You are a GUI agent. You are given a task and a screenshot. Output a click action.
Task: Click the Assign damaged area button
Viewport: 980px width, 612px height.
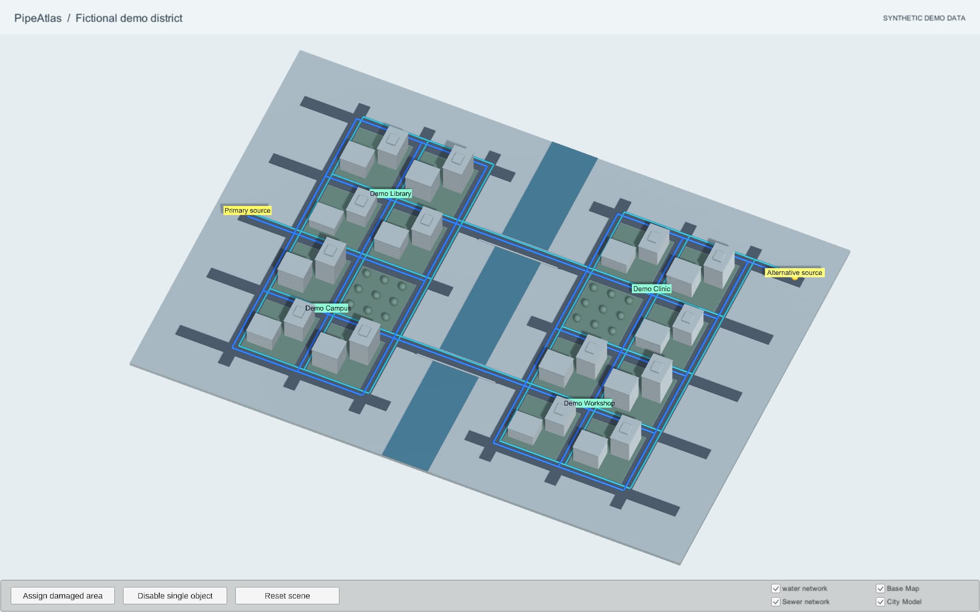click(63, 596)
